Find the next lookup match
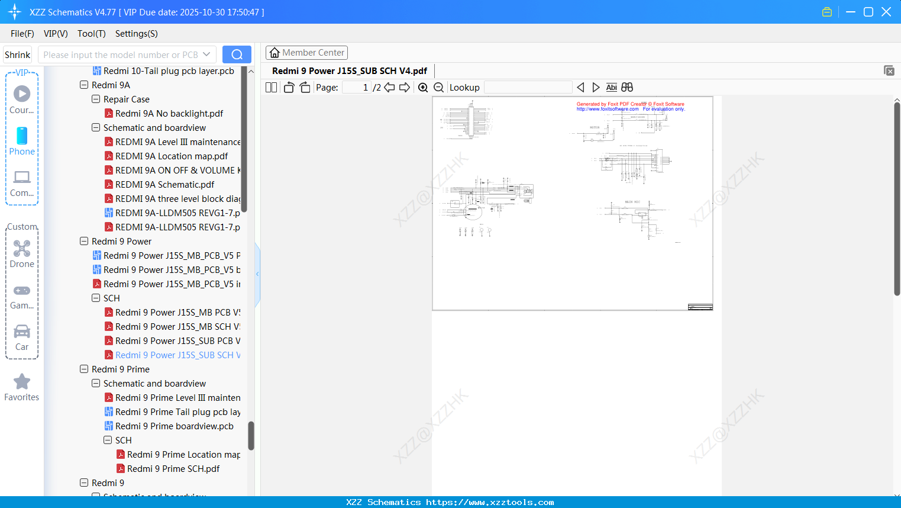Screen dimensions: 901x508 point(596,88)
